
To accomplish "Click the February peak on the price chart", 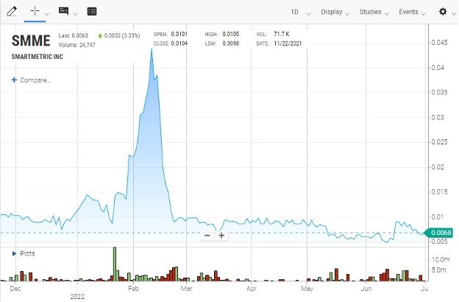I will tap(152, 51).
